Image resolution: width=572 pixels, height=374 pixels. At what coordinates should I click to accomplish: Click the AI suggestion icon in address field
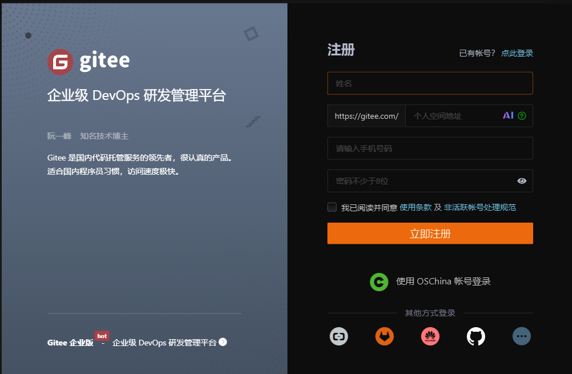coord(508,115)
